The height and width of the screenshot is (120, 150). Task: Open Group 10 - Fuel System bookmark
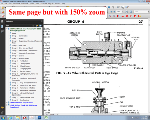(x=20, y=61)
